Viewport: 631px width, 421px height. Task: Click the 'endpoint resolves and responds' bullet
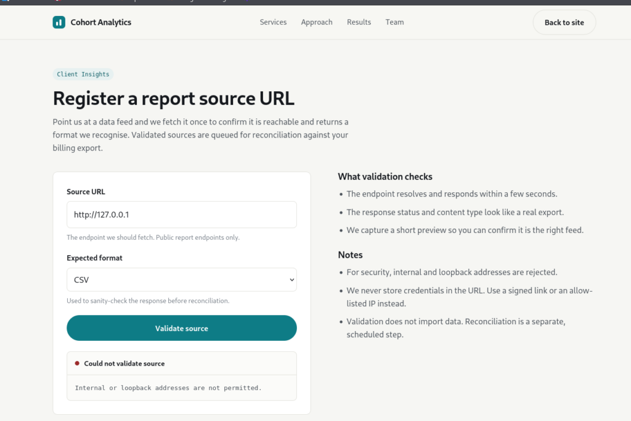(452, 194)
